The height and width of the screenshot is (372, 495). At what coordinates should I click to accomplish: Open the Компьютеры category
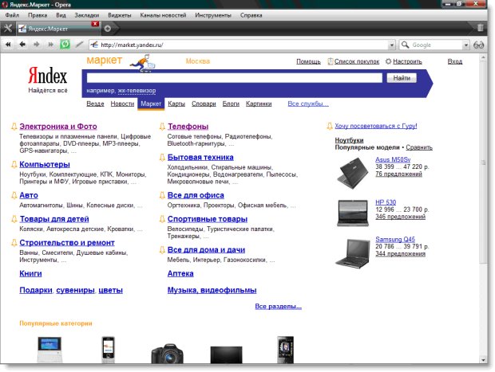point(45,164)
